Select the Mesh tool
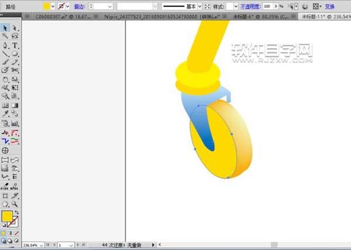The height and width of the screenshot is (250, 351). [x=5, y=105]
